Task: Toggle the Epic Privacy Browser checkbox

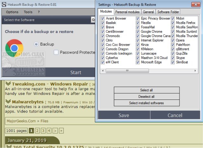Action: 138,18
